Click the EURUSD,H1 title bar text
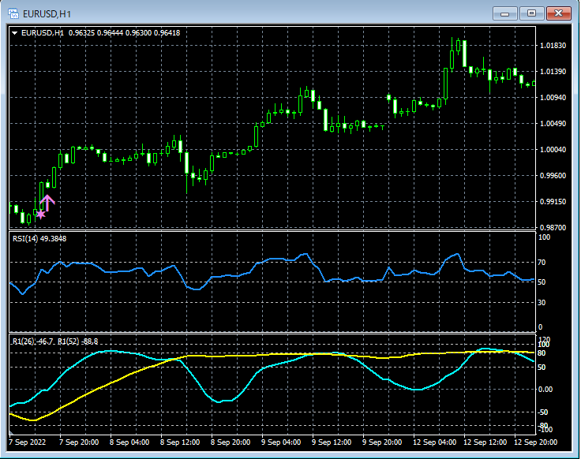 [x=47, y=13]
